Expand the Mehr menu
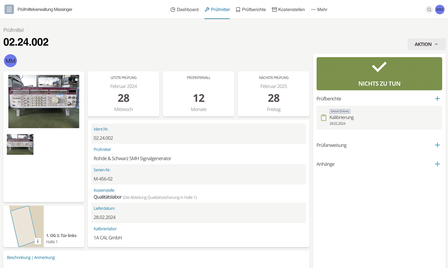The image size is (448, 268). click(x=319, y=10)
